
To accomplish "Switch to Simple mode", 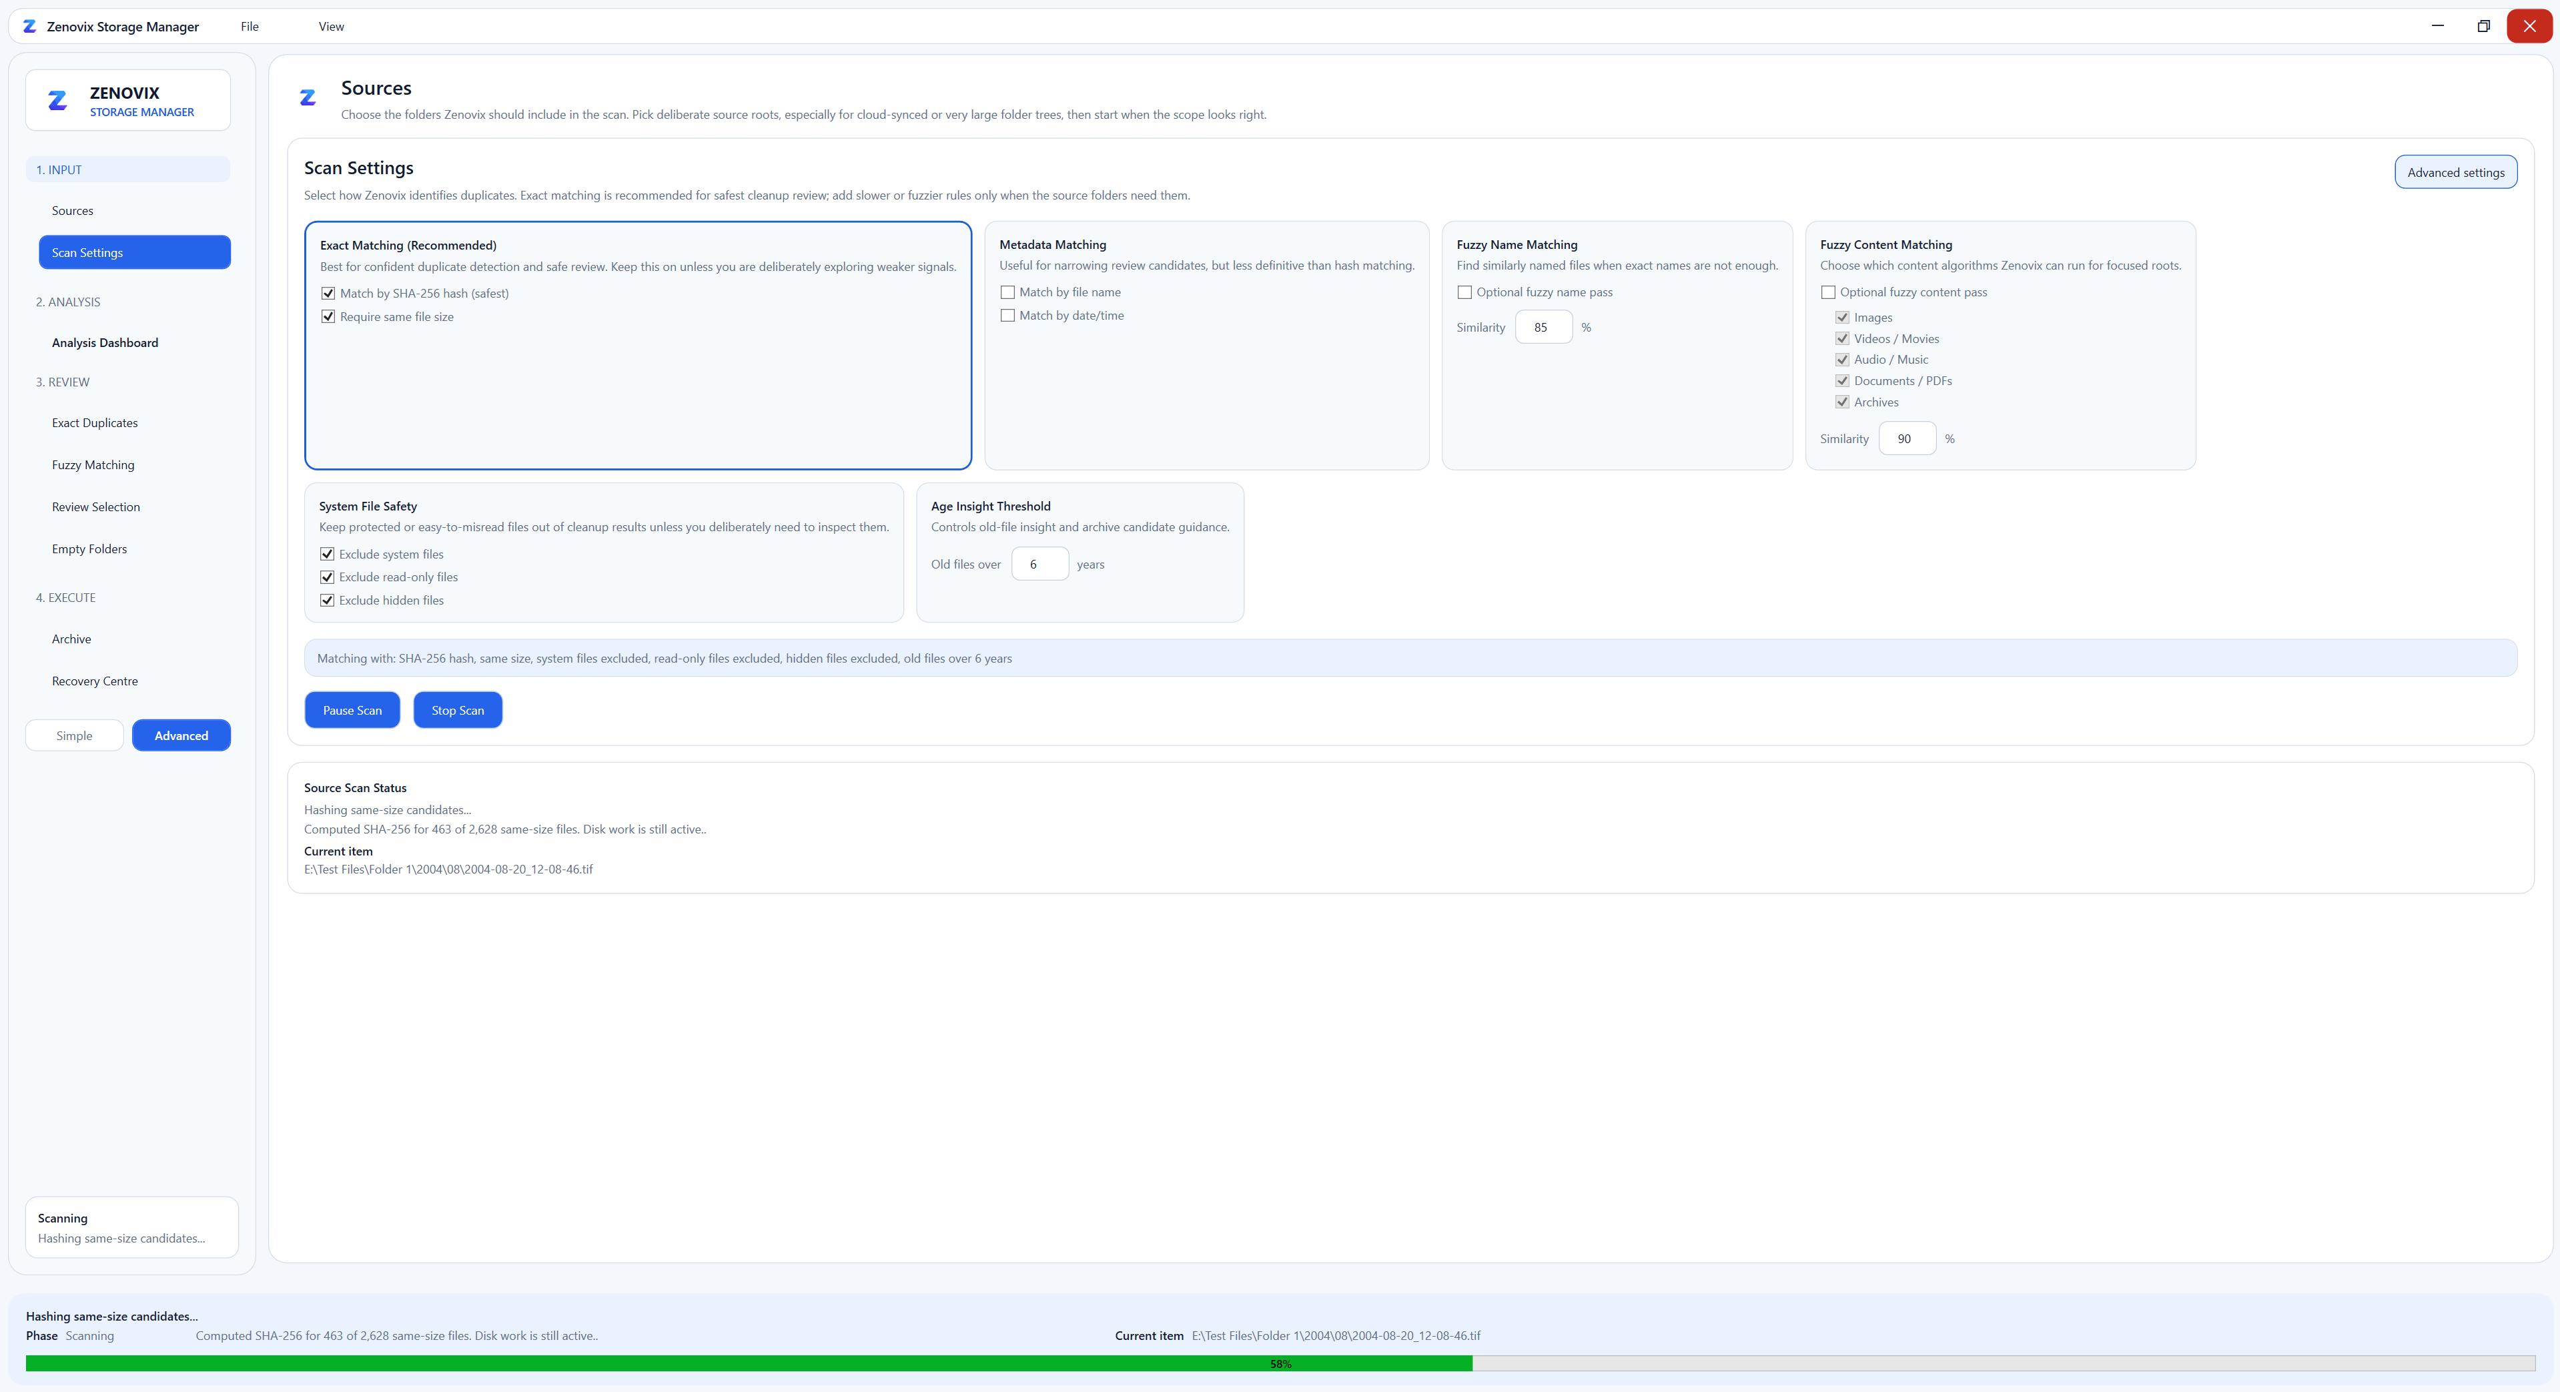I will [75, 736].
